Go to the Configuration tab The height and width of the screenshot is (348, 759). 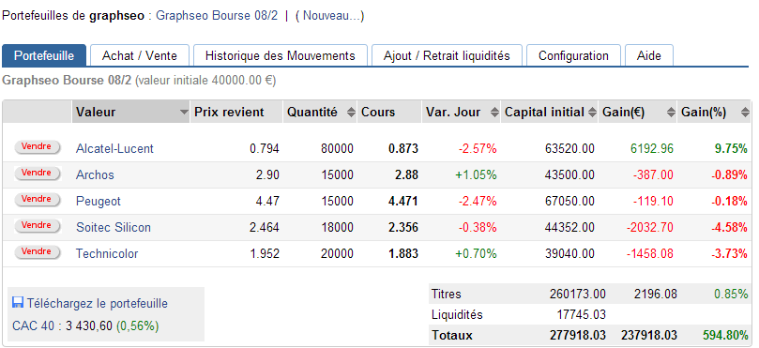(573, 55)
